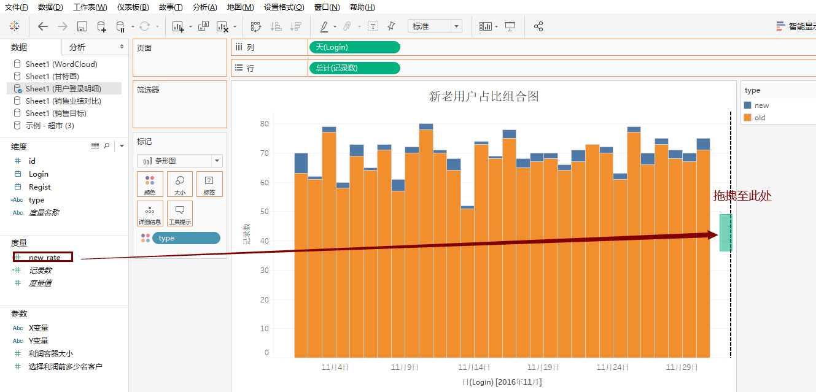Click the highlight pen icon

(325, 26)
